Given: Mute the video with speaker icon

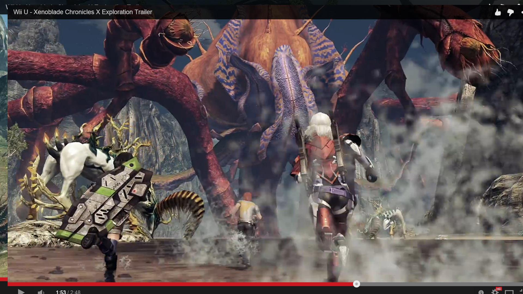Looking at the screenshot, I should [41, 292].
